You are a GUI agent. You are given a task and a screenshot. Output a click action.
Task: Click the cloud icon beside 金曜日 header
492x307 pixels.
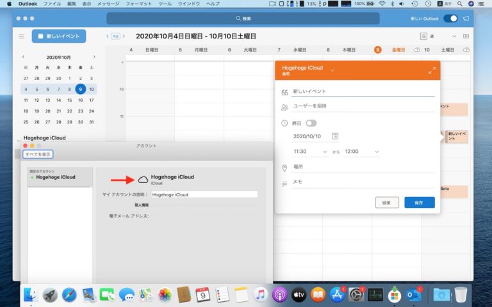click(417, 50)
